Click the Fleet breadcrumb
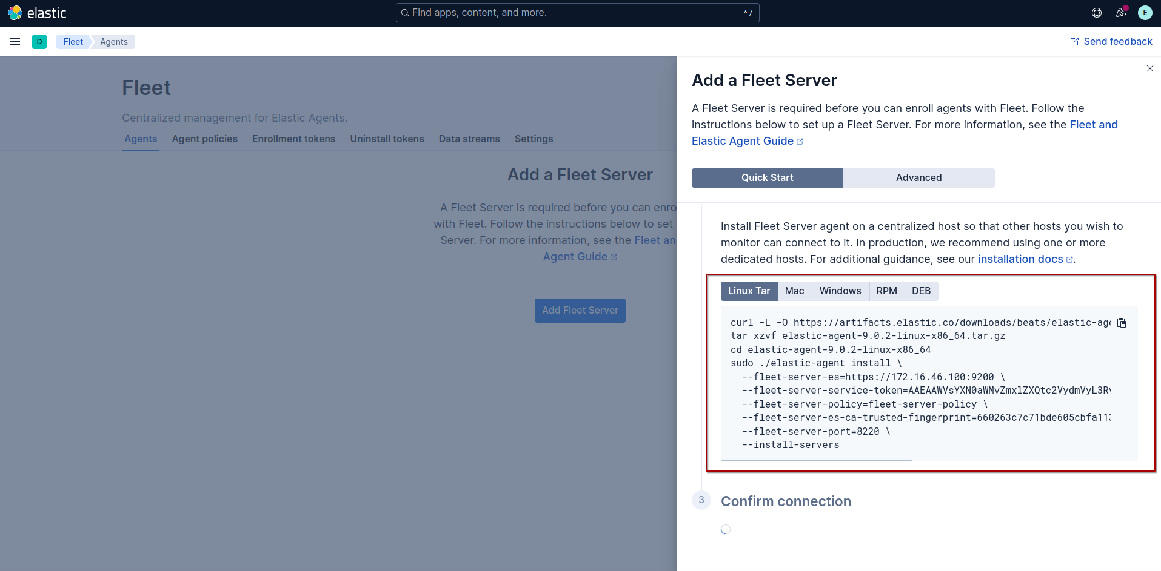 (x=73, y=42)
